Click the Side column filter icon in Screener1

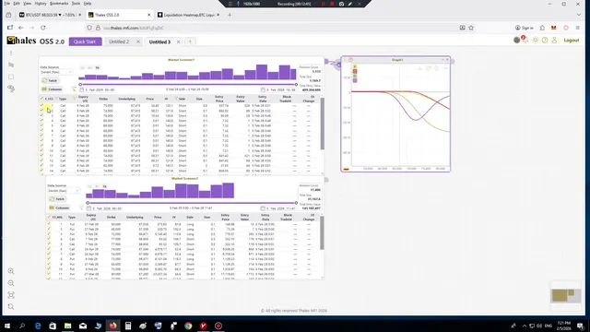click(176, 99)
